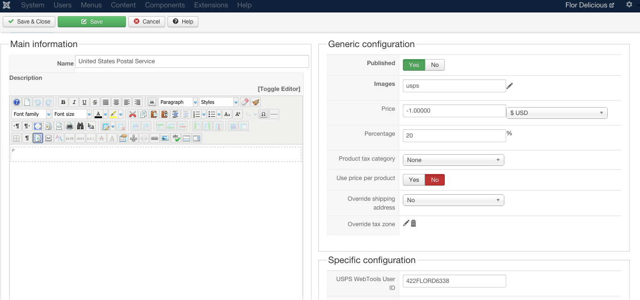Toggle italic formatting in editor

[74, 102]
